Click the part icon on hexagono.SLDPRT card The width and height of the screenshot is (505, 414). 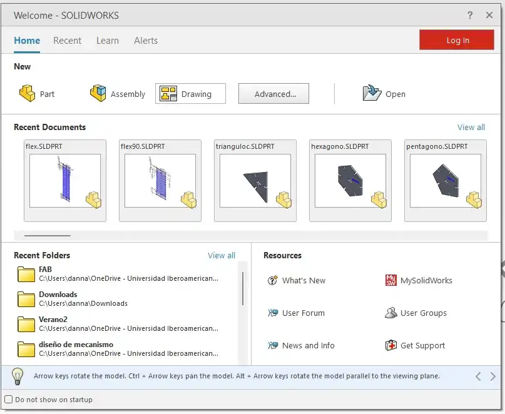tap(379, 200)
